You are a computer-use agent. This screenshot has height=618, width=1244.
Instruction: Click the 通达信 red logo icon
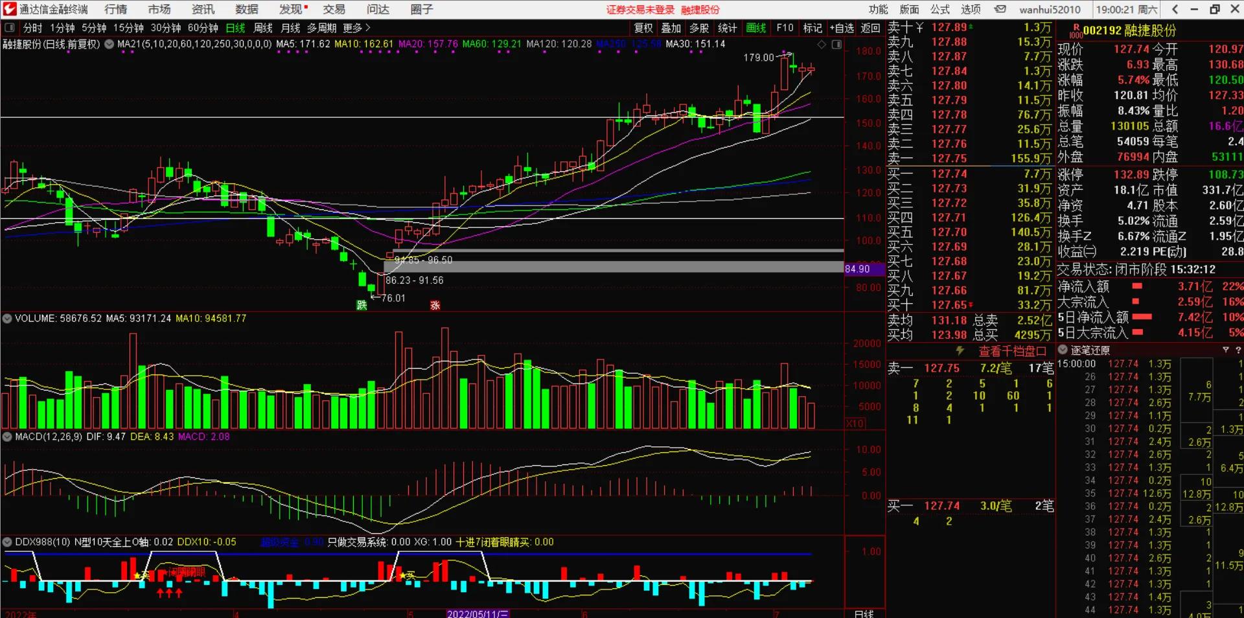(x=9, y=9)
